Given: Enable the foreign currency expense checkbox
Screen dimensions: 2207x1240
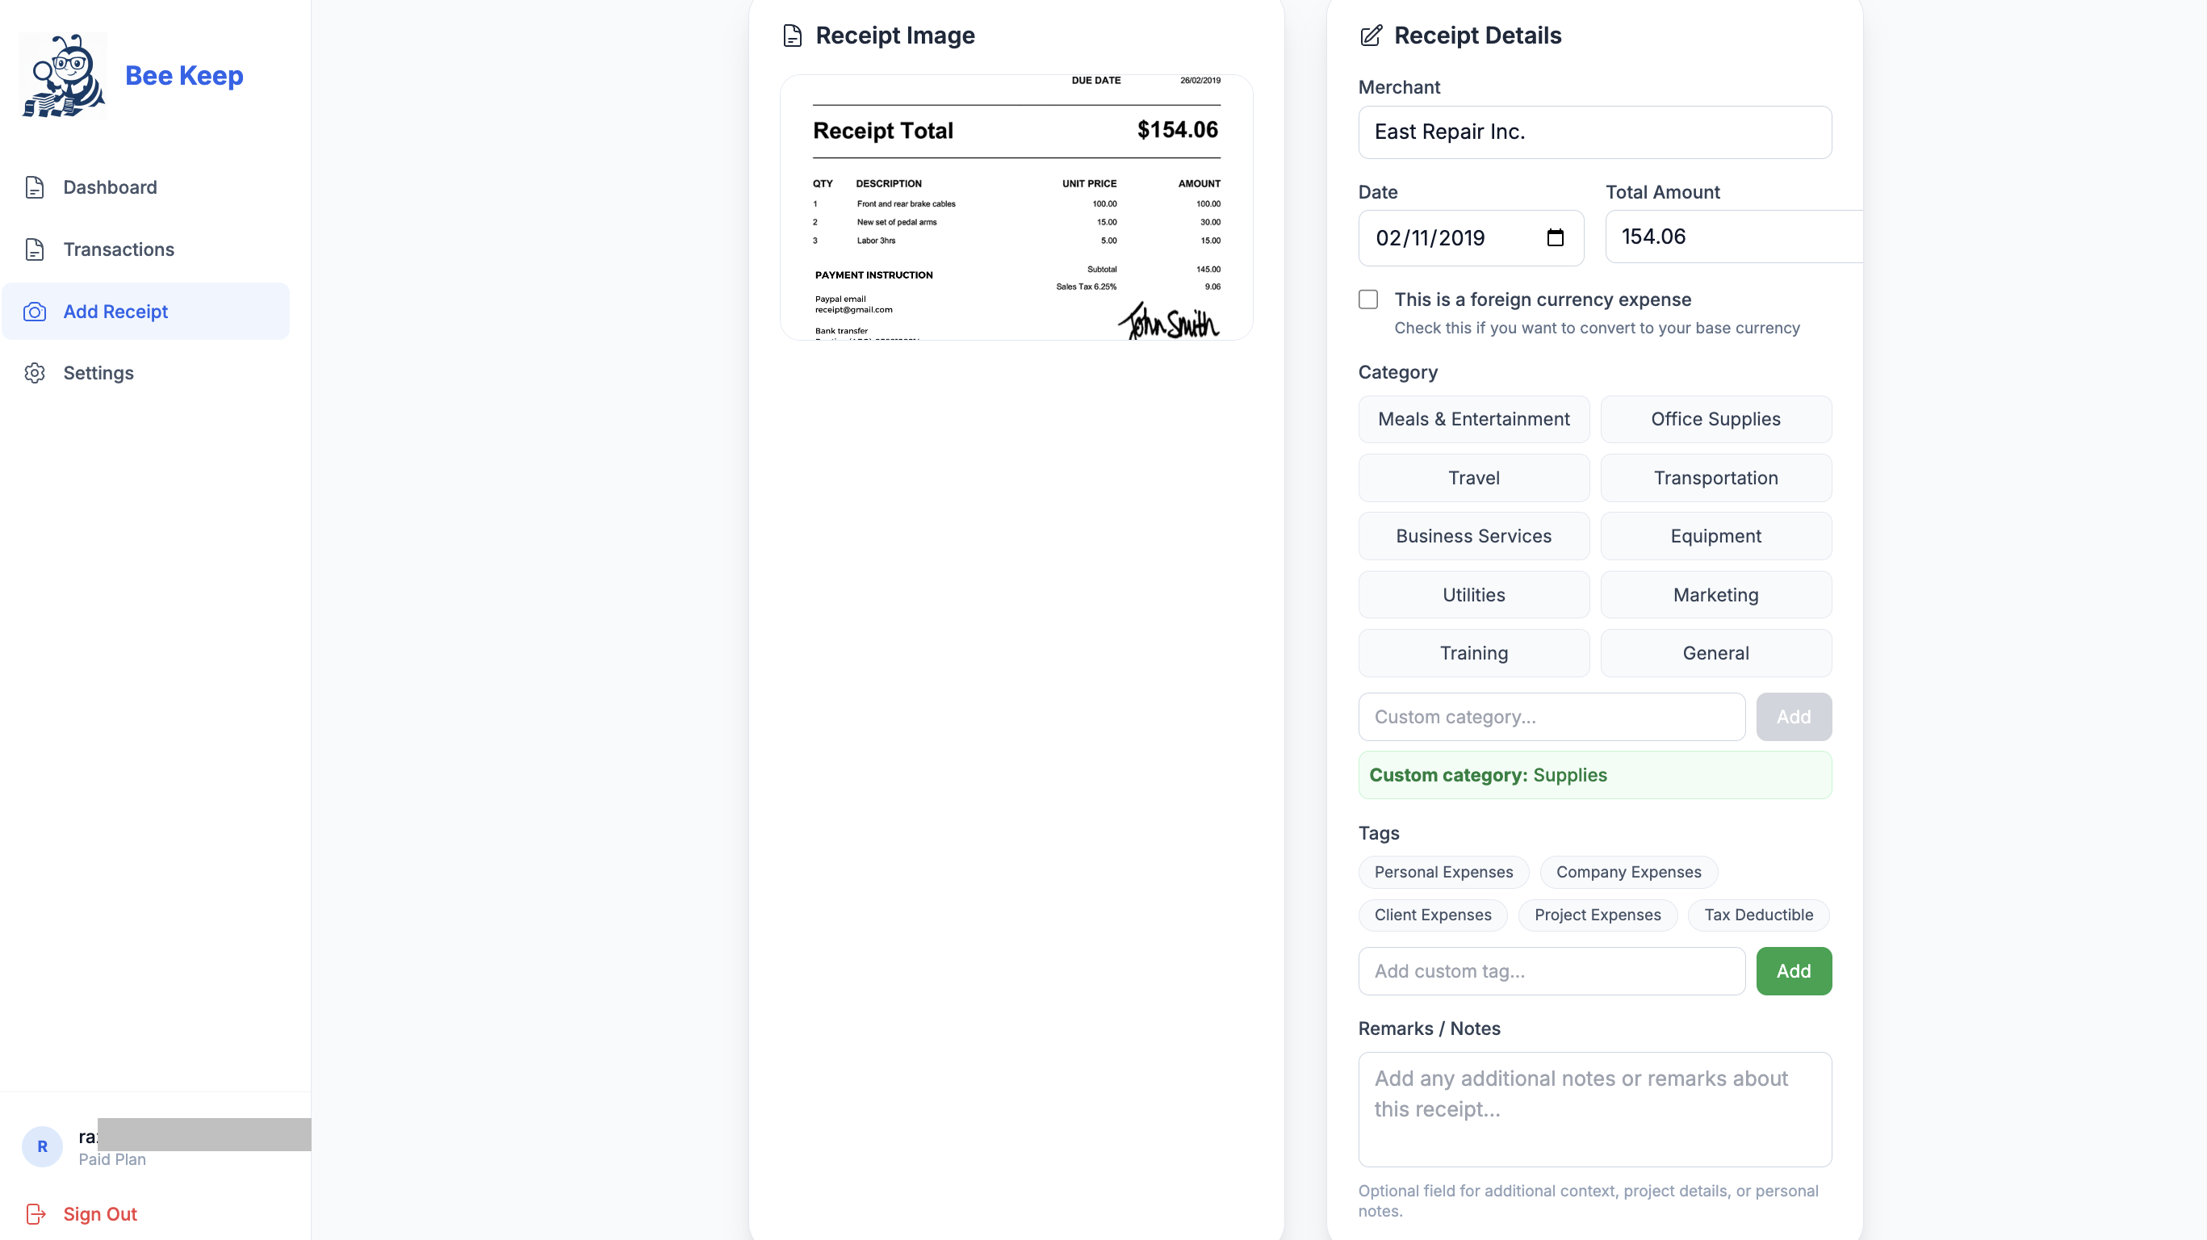Looking at the screenshot, I should click(1368, 299).
